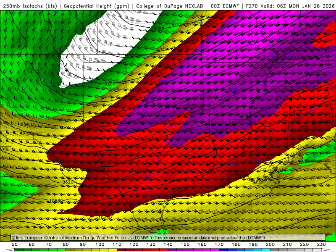Click 'College of DuPage NEXLAB' in the header
Viewport: 336px width, 252px height.
[170, 6]
